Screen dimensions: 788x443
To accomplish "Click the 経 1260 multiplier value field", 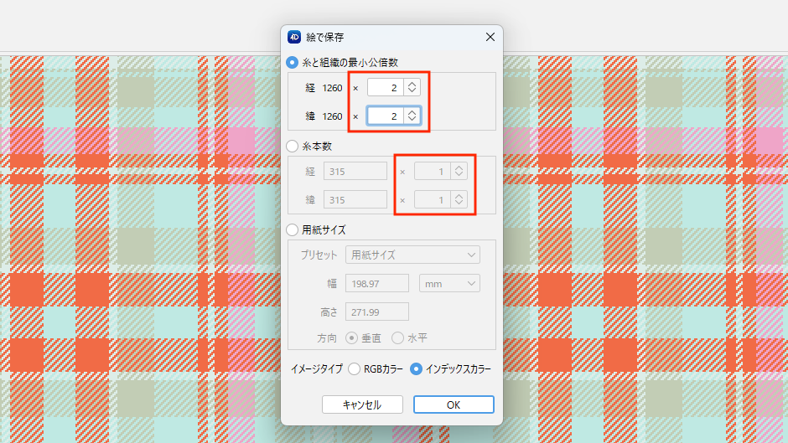I will [385, 87].
